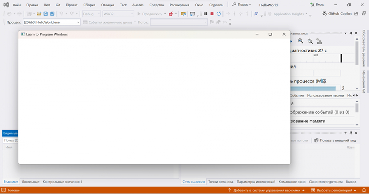Image resolution: width=369 pixels, height=194 pixels.
Task: Click the diagnostics panel vertical scrollbar
Action: click(357, 53)
